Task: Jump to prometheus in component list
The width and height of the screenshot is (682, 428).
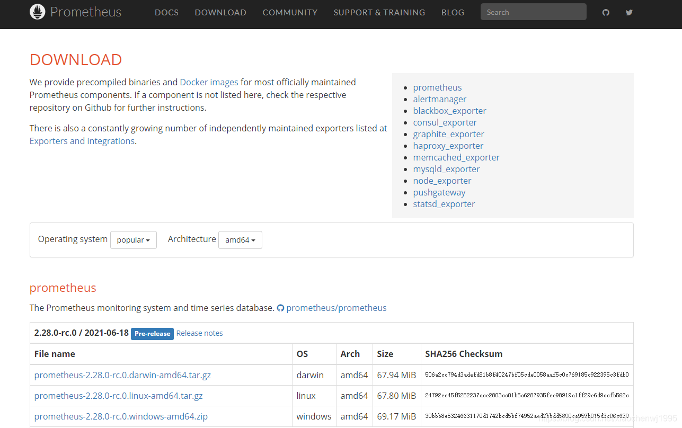Action: tap(437, 87)
